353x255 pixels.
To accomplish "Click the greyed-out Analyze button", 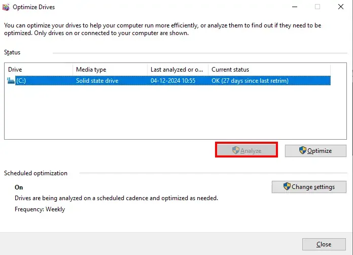I will tap(246, 150).
